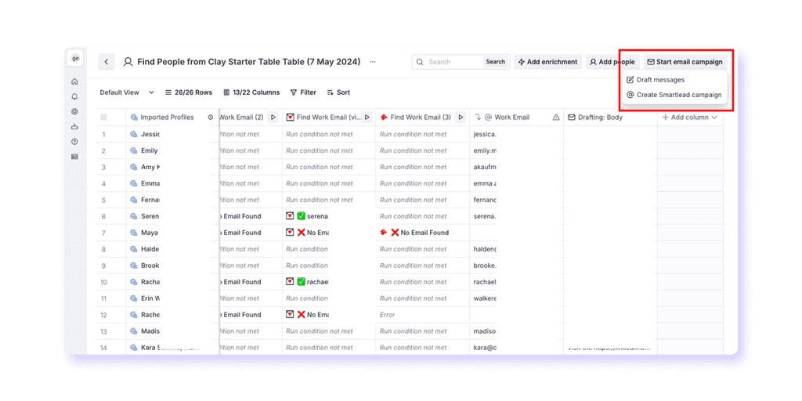Click warning icon on Work Email column
This screenshot has width=802, height=401.
pyautogui.click(x=556, y=117)
